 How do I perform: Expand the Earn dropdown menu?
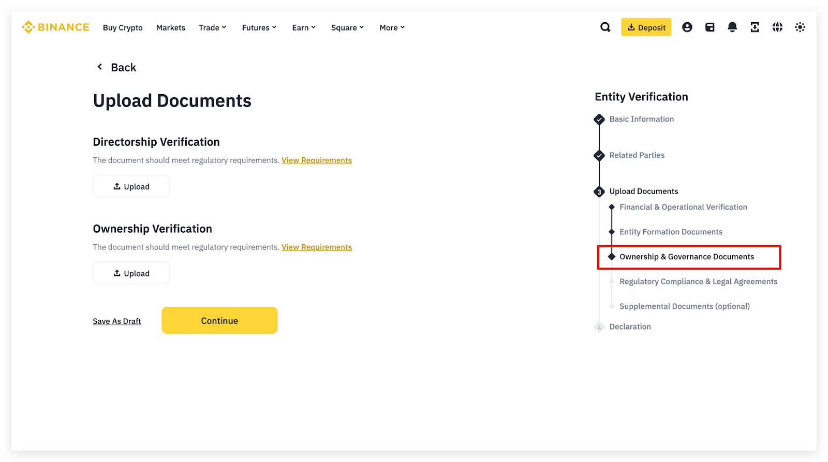click(303, 28)
